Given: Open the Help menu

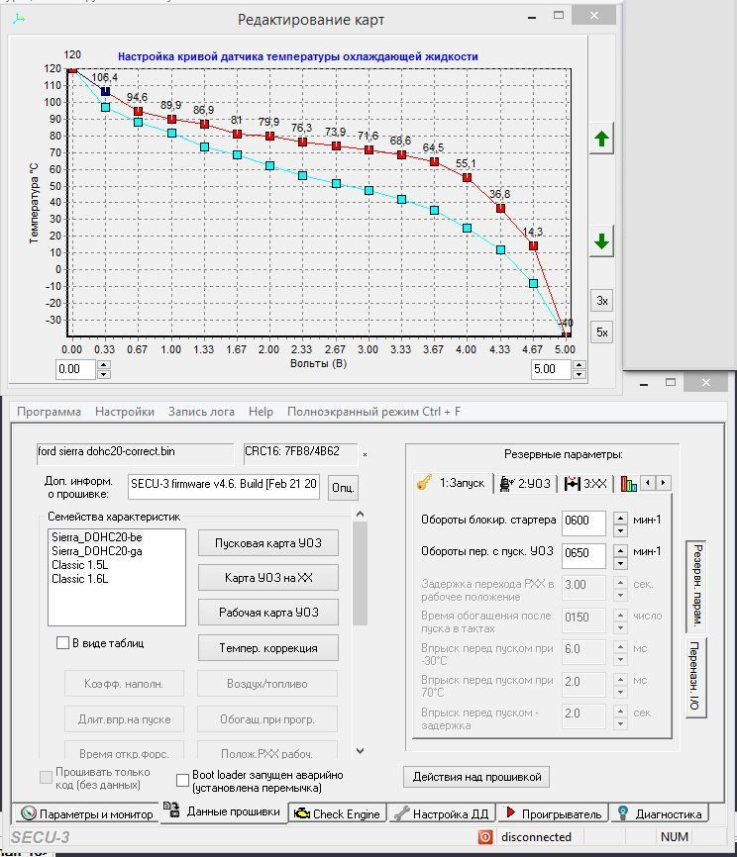Looking at the screenshot, I should [x=261, y=412].
